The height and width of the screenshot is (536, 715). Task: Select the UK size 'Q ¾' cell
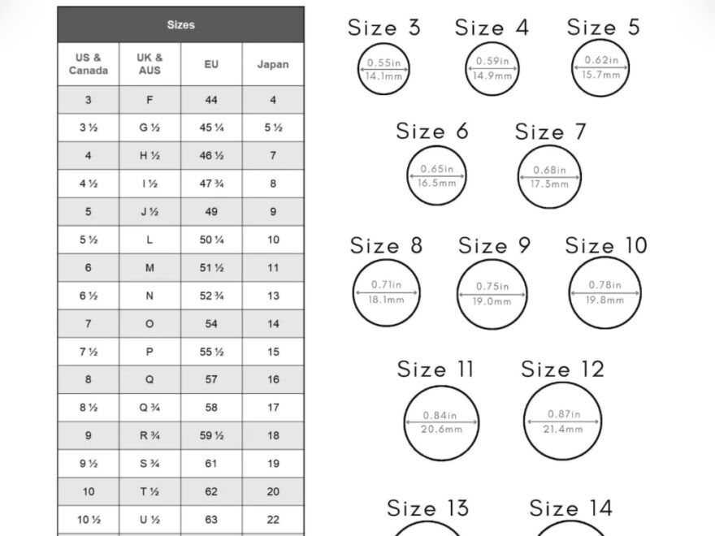click(x=149, y=408)
